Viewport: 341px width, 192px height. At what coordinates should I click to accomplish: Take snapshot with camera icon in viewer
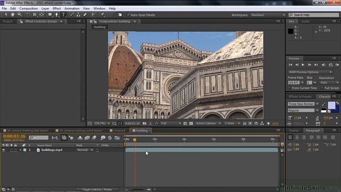point(144,123)
